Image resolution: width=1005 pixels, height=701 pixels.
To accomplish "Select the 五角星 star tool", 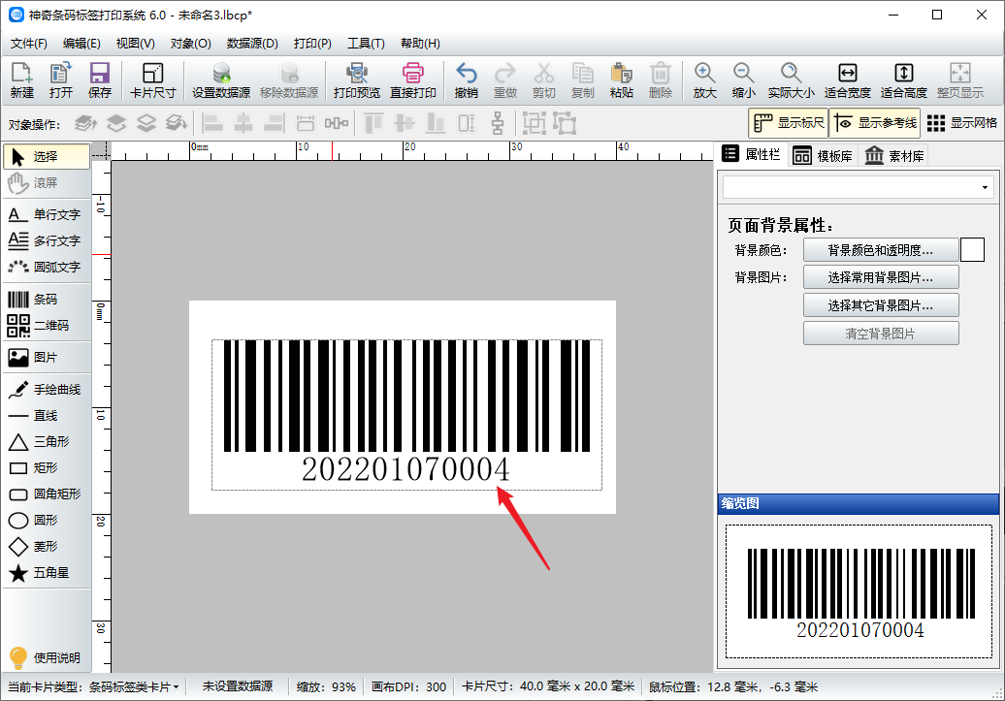I will tap(47, 573).
